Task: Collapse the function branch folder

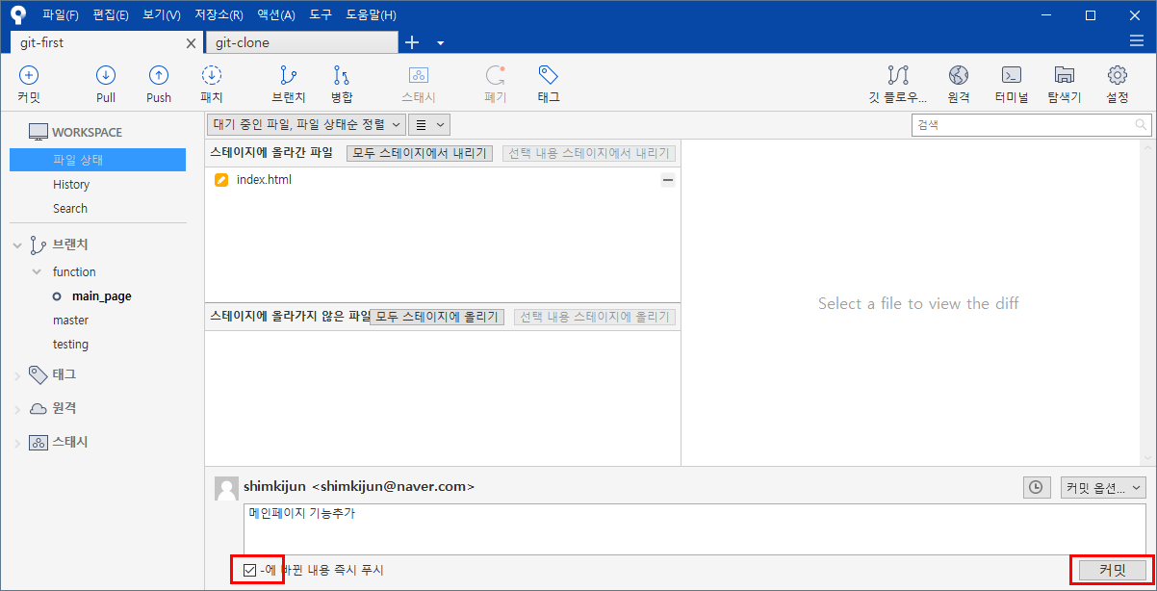Action: [37, 272]
